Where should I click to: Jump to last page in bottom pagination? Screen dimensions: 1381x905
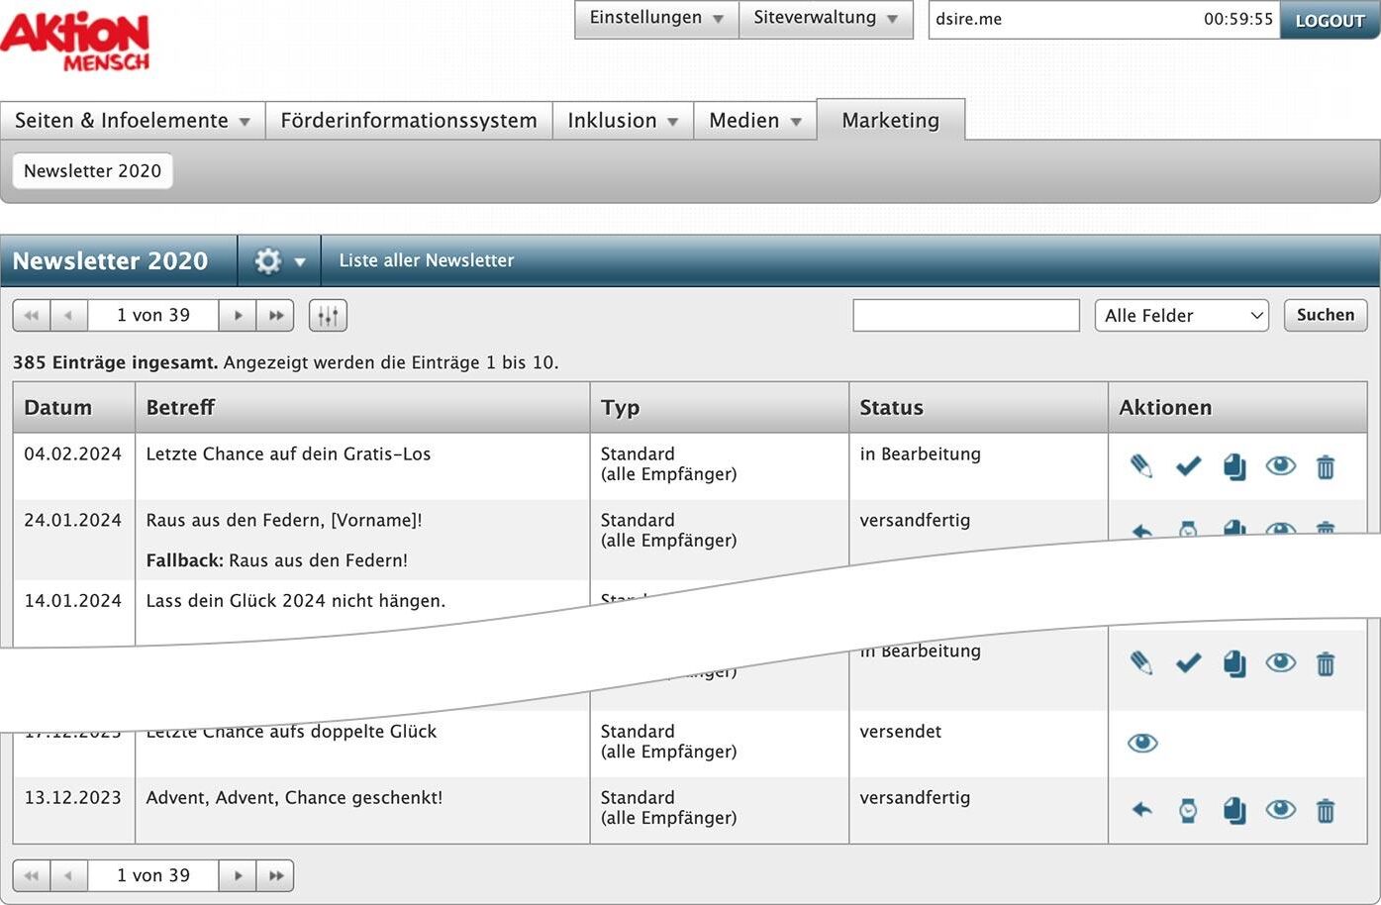pos(275,875)
